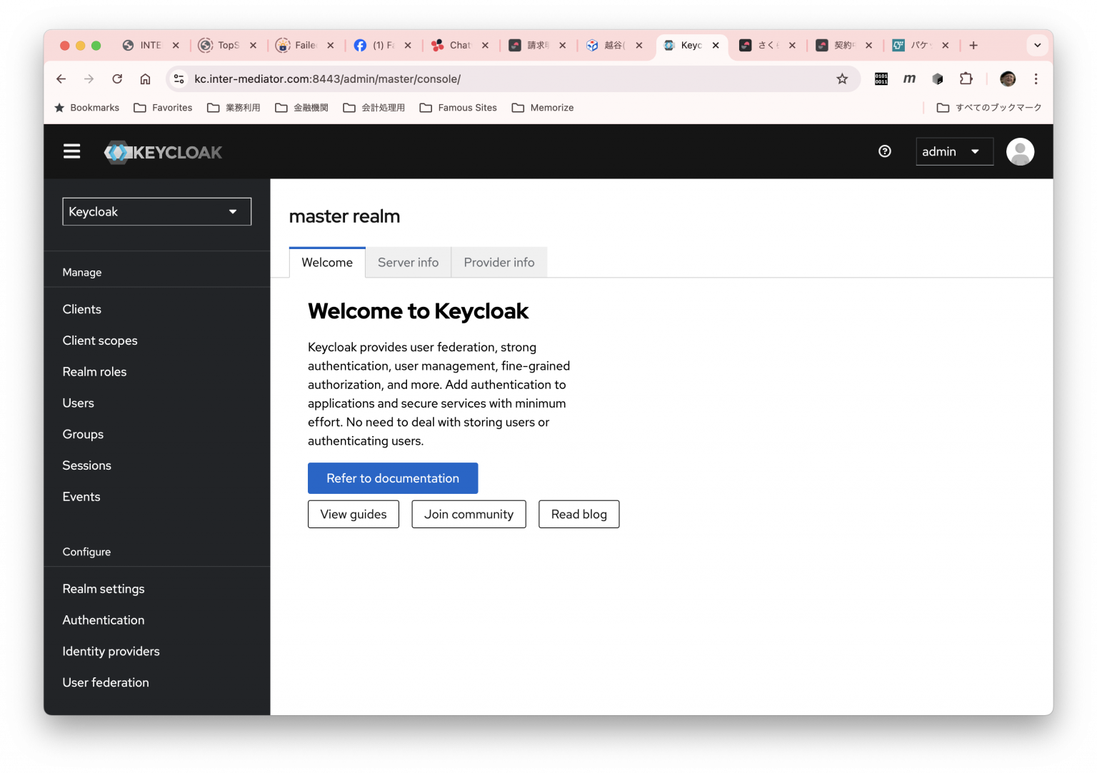Open the realm selector dropdown showing Keycloak

click(x=156, y=211)
